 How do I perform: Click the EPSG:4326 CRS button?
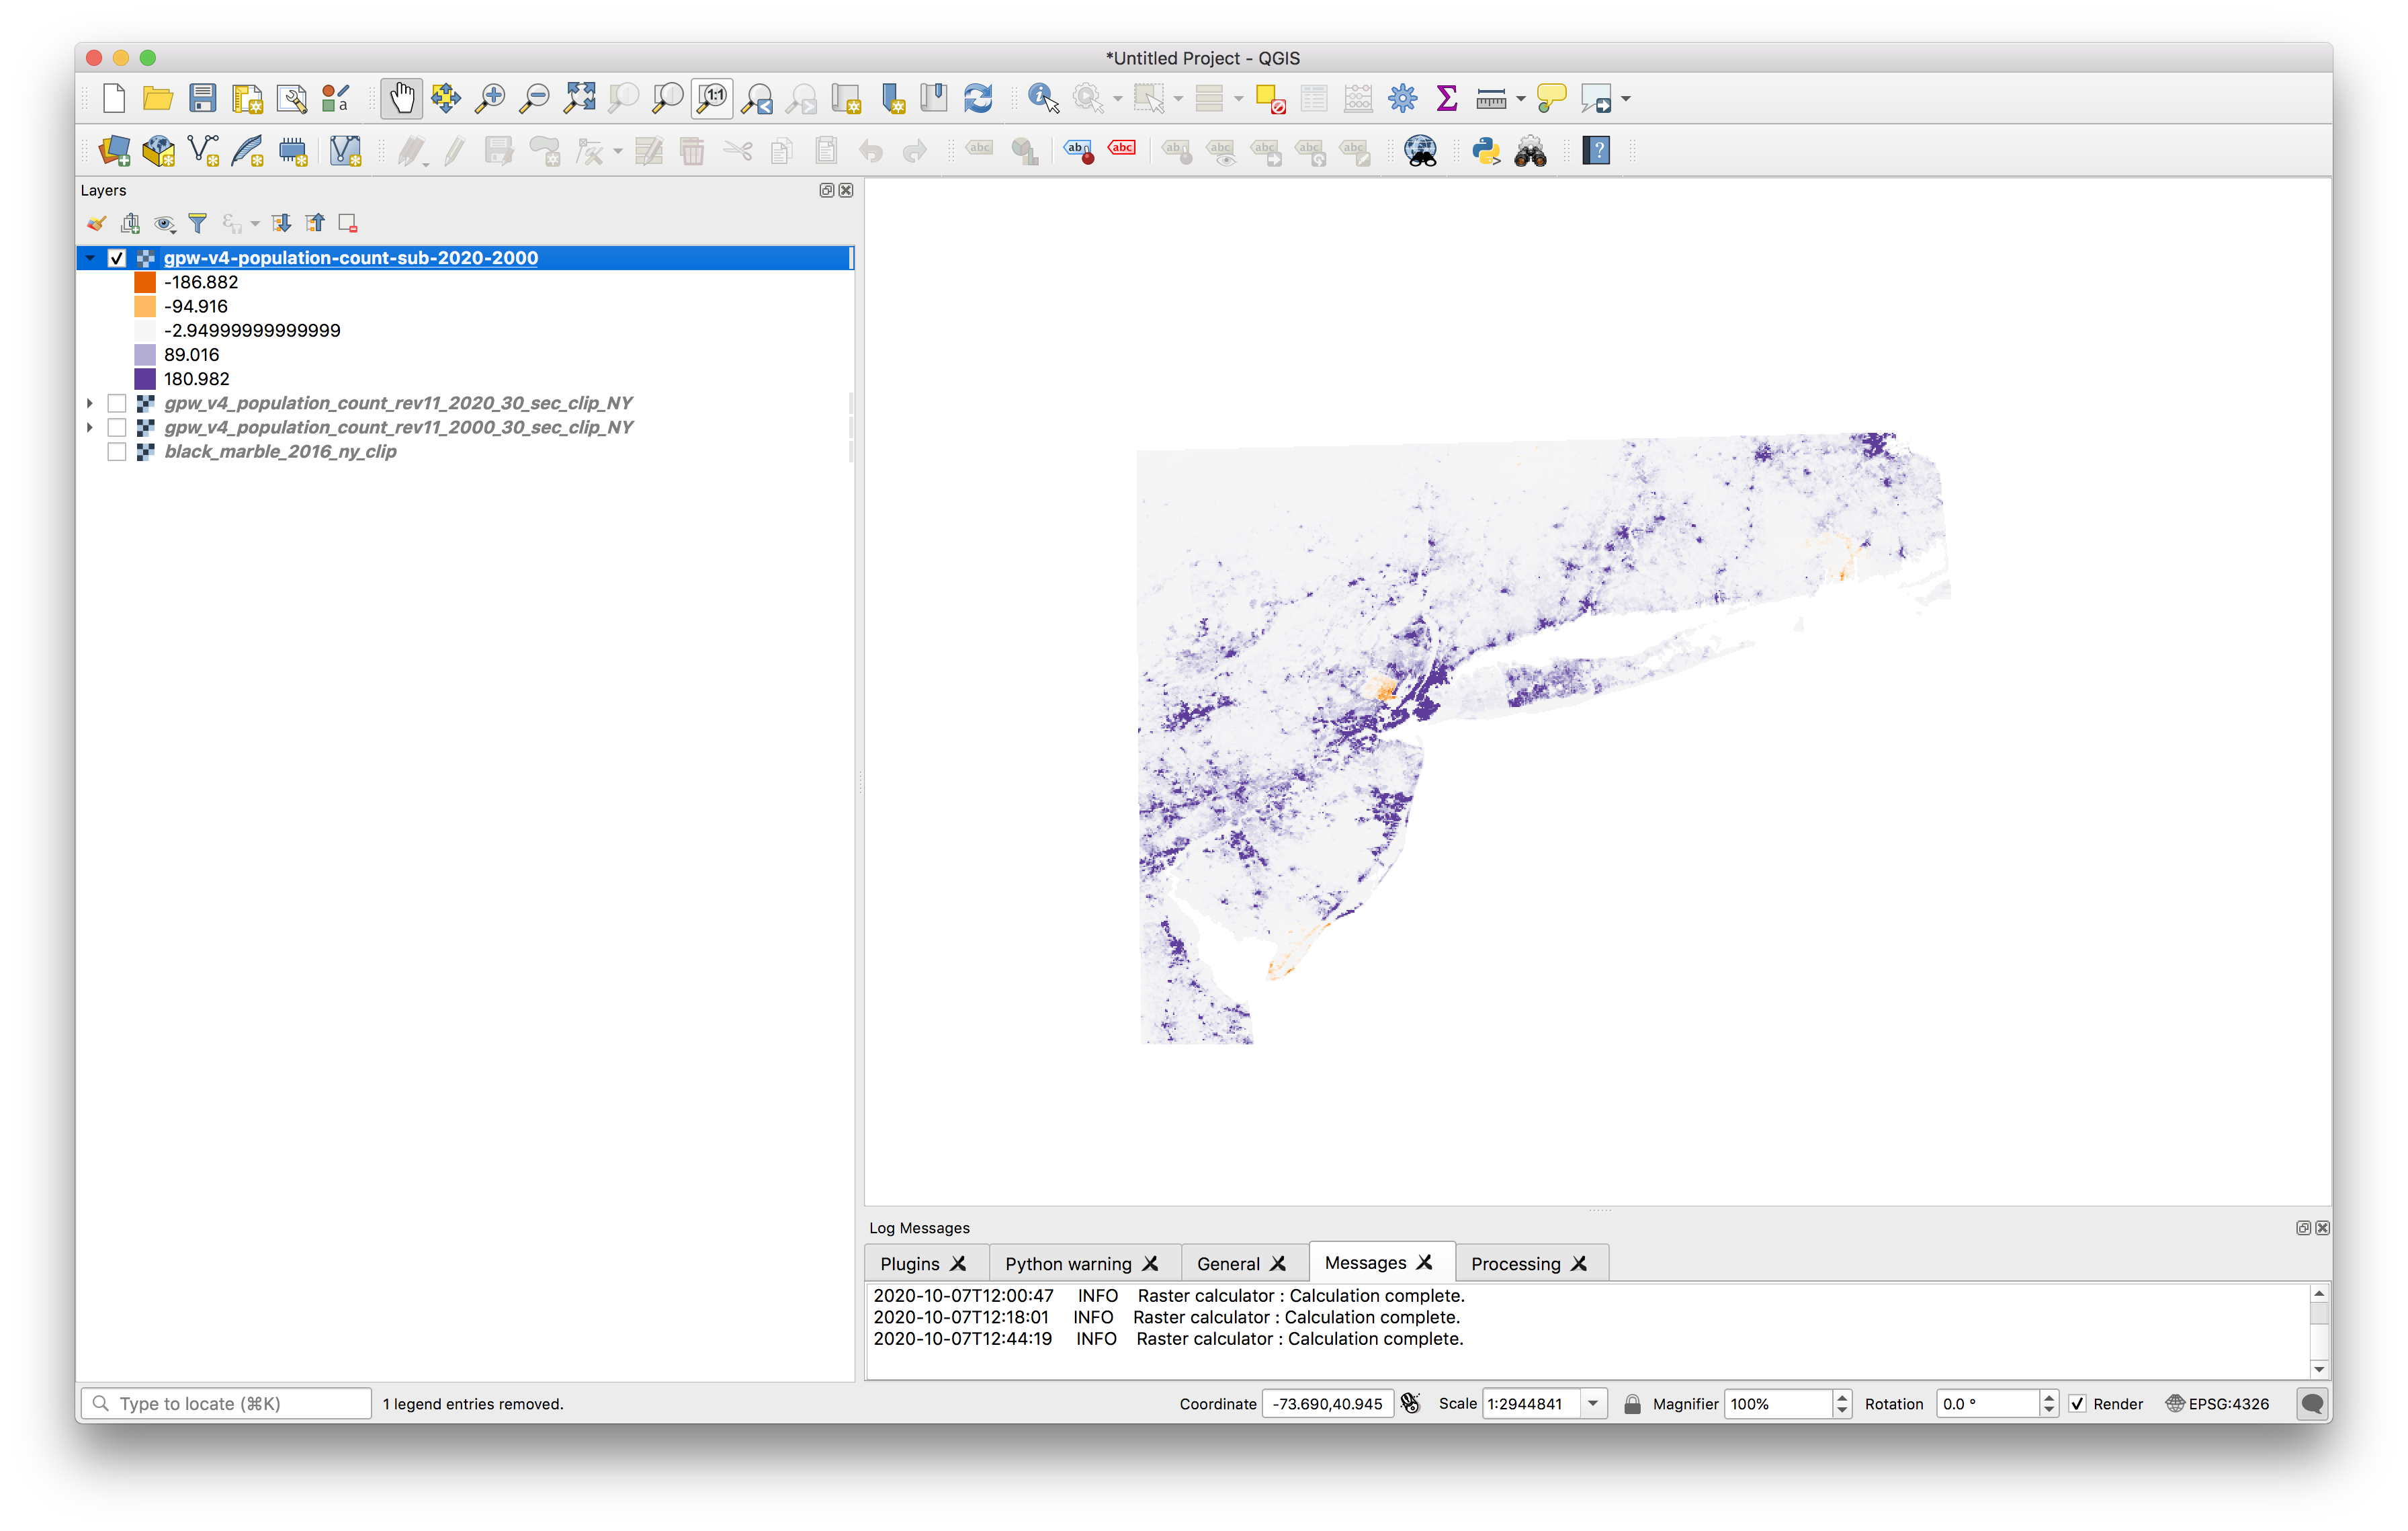(x=2217, y=1403)
